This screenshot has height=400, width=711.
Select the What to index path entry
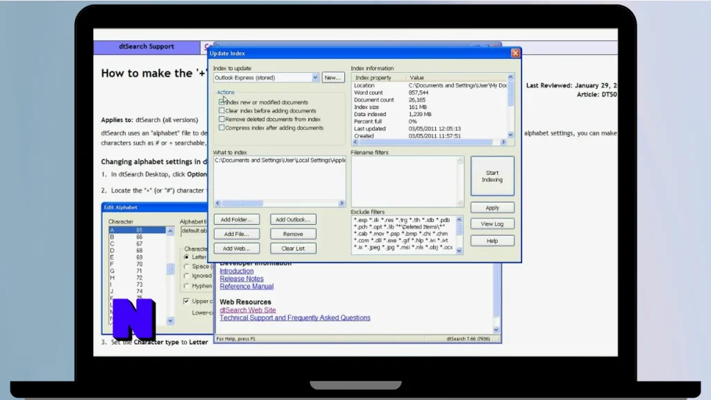point(280,160)
